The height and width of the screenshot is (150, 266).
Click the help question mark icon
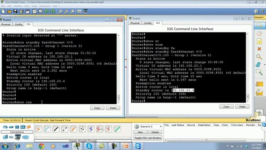262,11
